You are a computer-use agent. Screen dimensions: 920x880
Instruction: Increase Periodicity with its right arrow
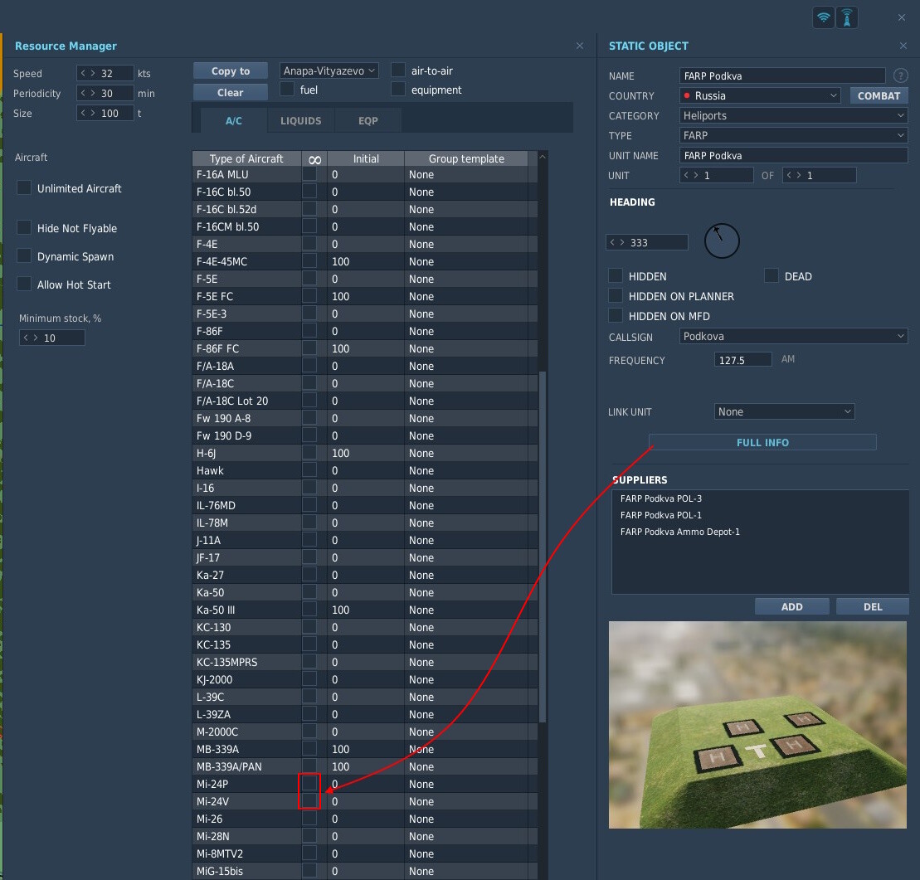coord(93,93)
